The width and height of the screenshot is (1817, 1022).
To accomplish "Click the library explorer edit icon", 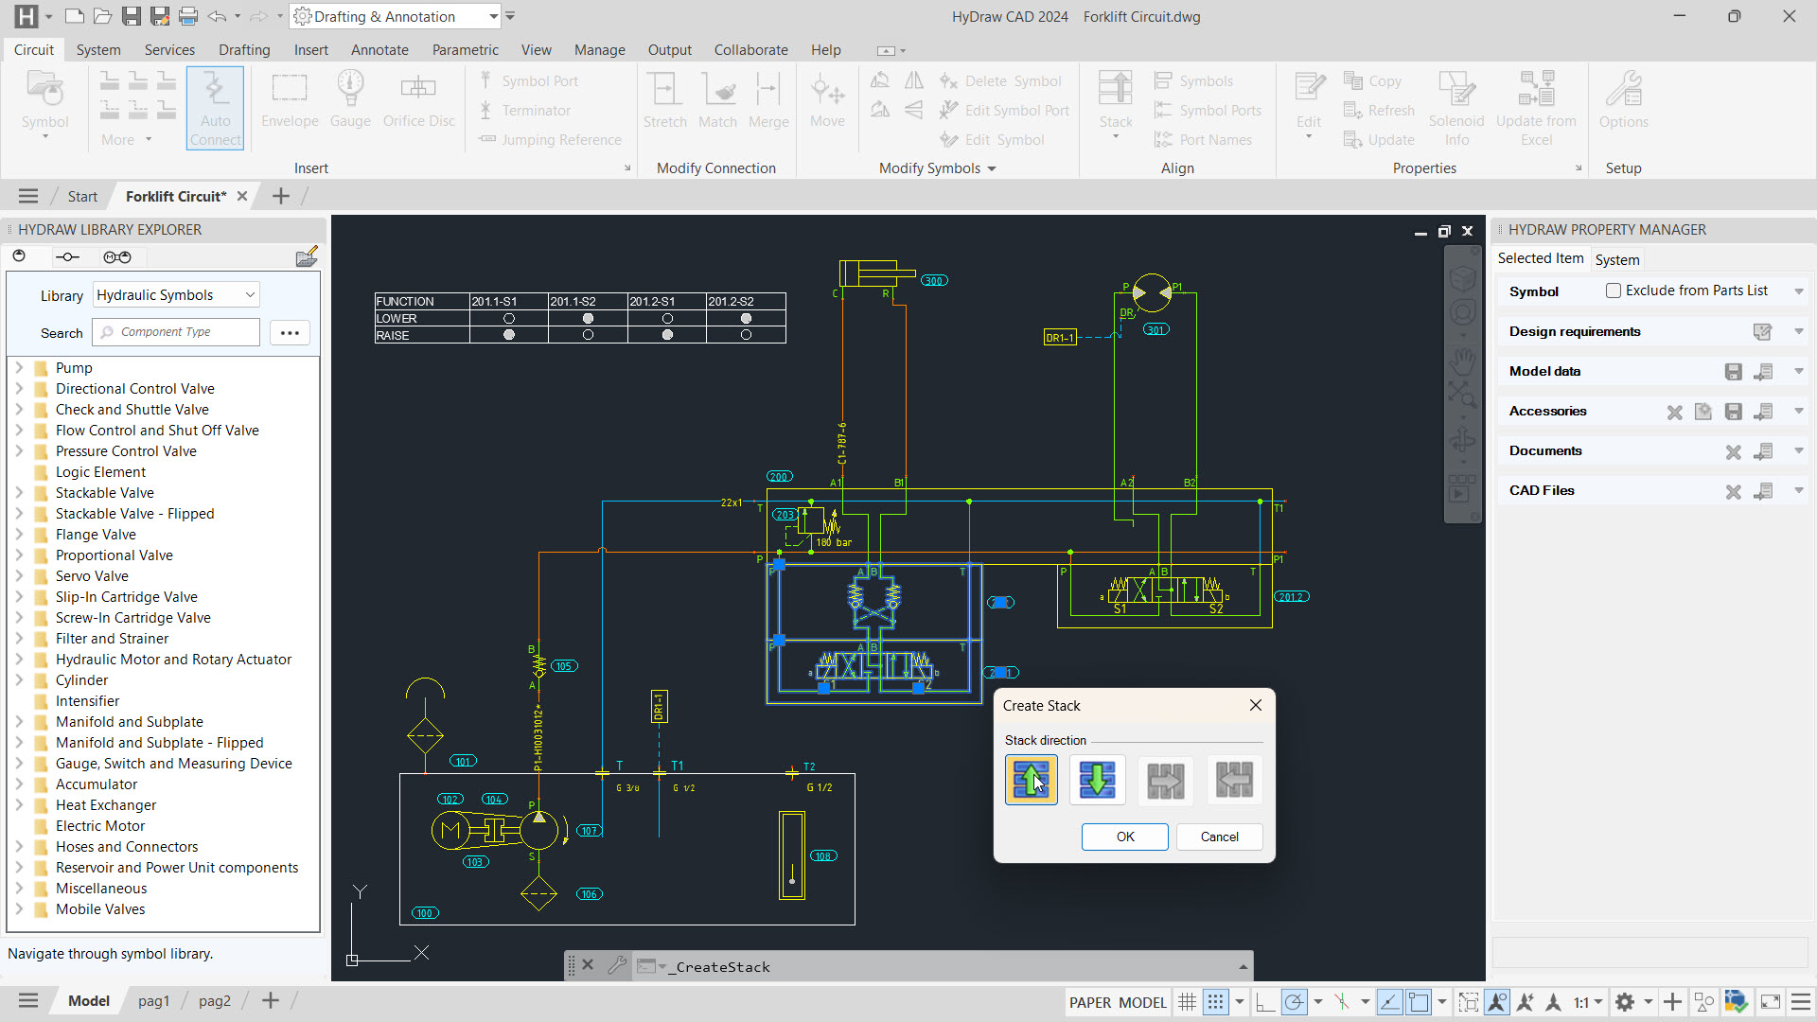I will [x=307, y=256].
